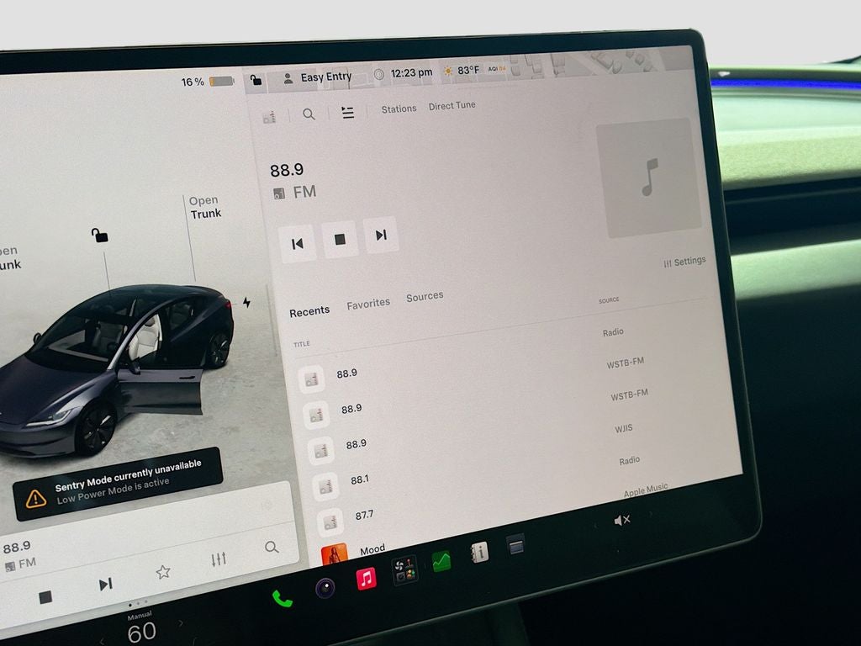Tap the AQI indicator in status bar

(497, 69)
